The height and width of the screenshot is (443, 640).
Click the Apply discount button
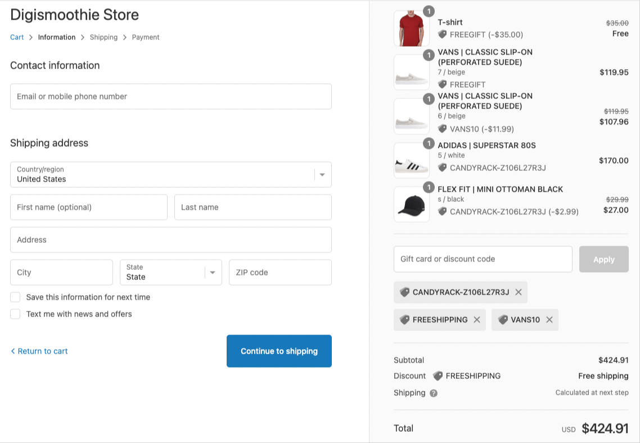(x=603, y=259)
